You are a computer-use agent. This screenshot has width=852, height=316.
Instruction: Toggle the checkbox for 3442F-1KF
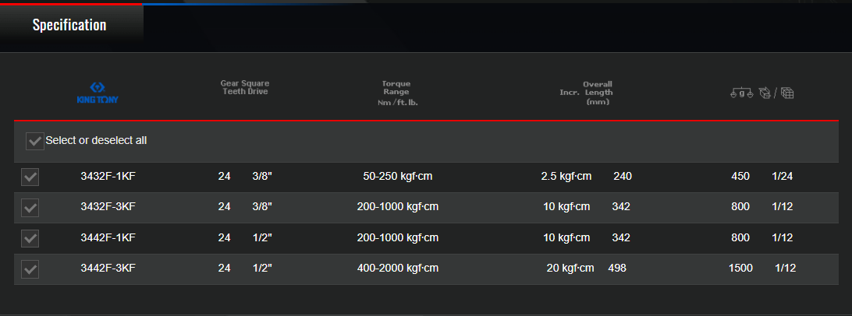point(30,238)
